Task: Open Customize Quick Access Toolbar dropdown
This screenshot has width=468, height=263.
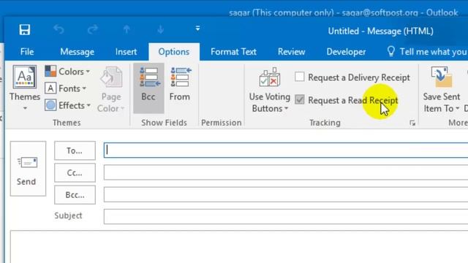Action: 197,28
